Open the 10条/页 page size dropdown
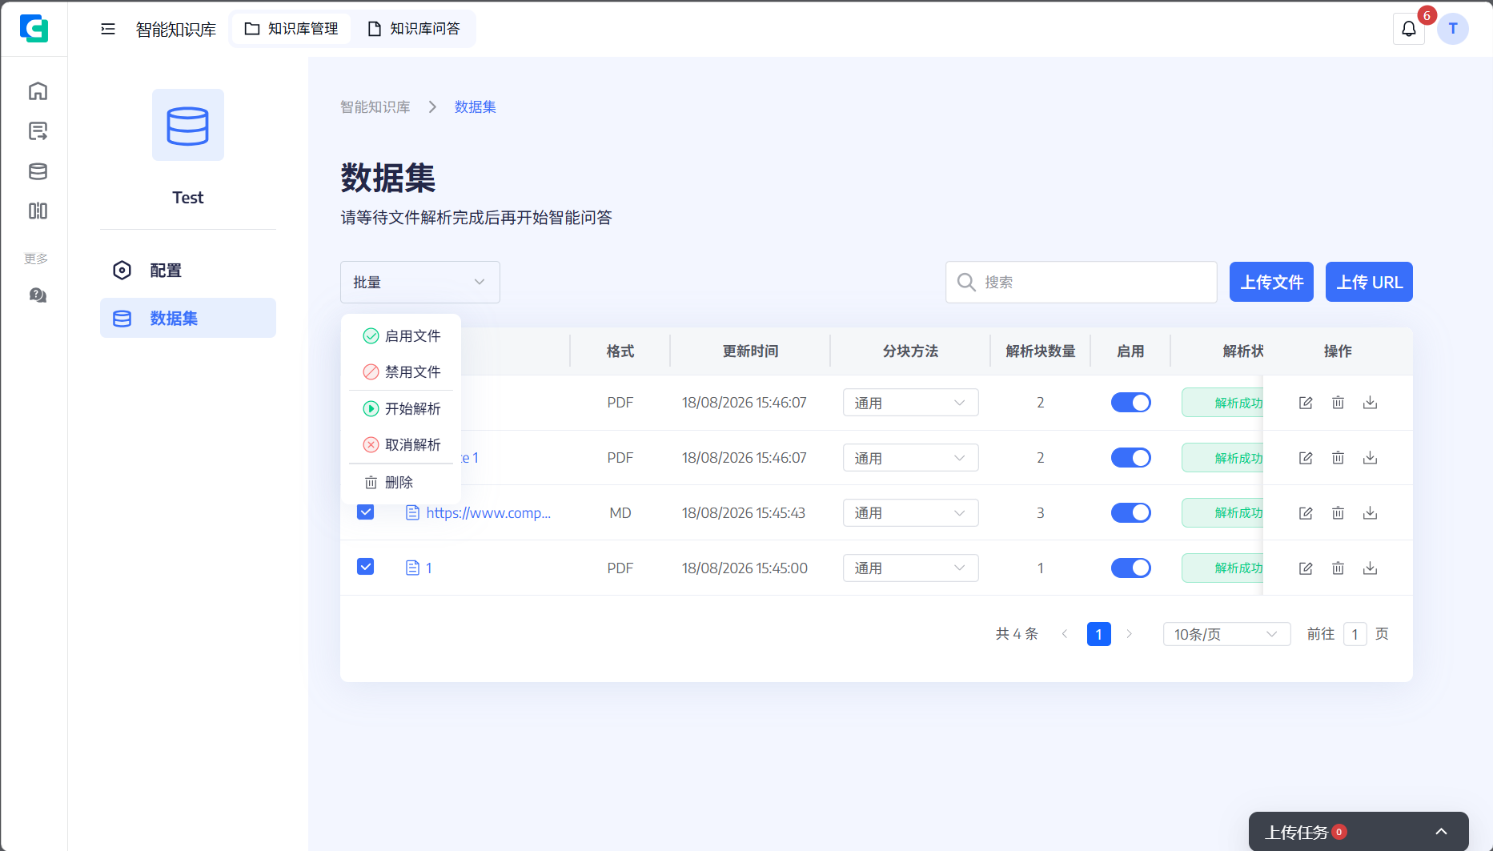The height and width of the screenshot is (851, 1493). tap(1226, 634)
